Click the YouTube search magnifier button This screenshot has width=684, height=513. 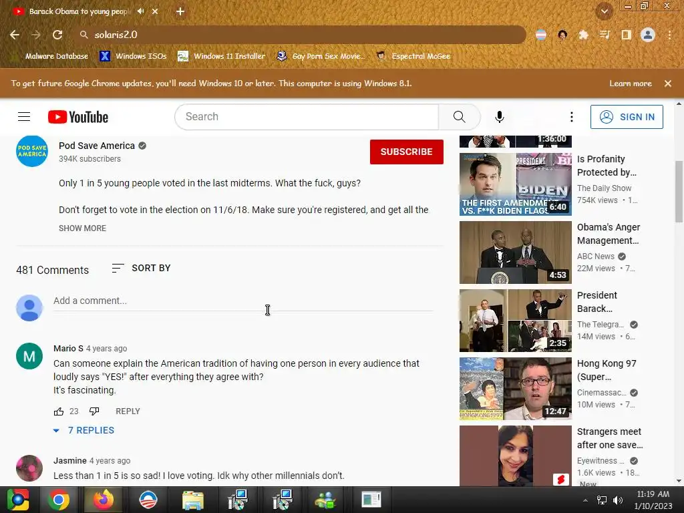tap(460, 116)
